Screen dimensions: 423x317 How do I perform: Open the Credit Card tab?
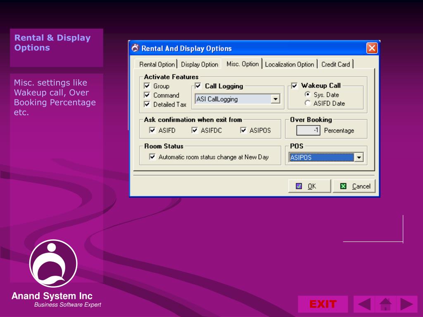click(x=335, y=64)
